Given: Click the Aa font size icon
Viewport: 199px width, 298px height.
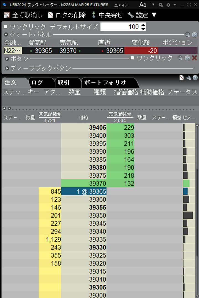Looking at the screenshot, I should point(143,5).
